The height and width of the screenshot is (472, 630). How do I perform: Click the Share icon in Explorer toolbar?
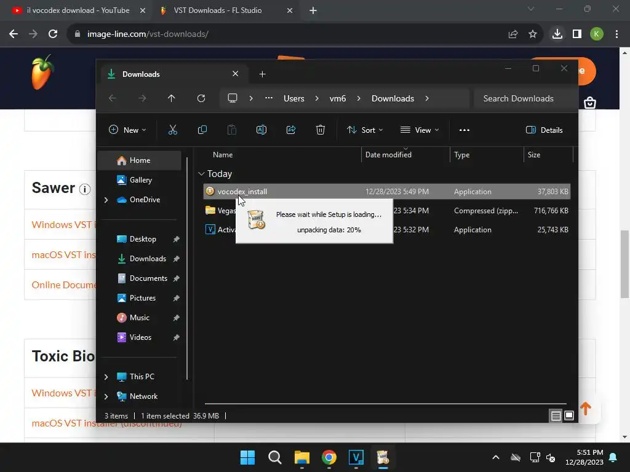click(291, 130)
